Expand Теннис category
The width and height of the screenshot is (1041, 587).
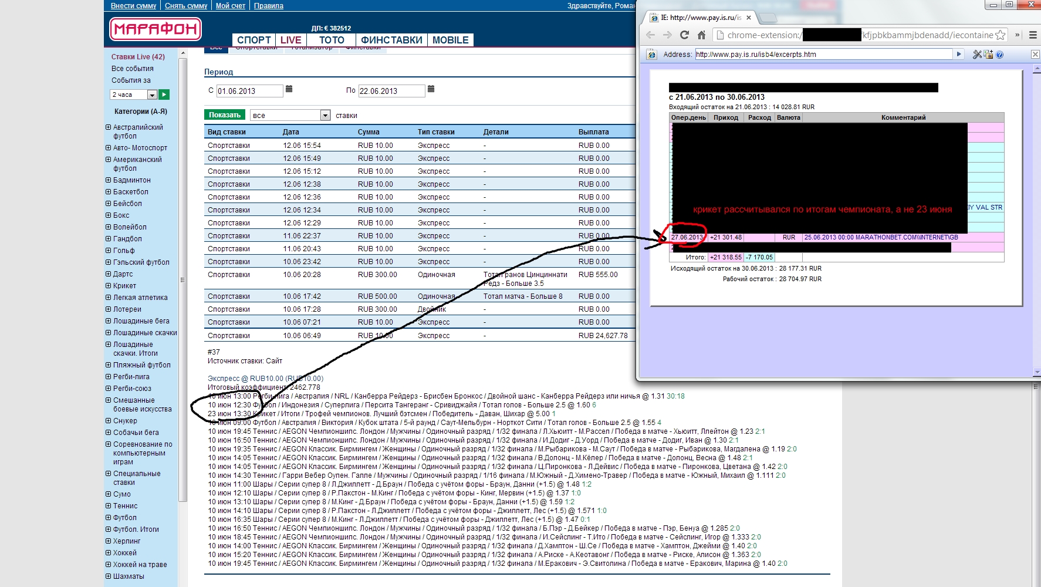(x=109, y=506)
